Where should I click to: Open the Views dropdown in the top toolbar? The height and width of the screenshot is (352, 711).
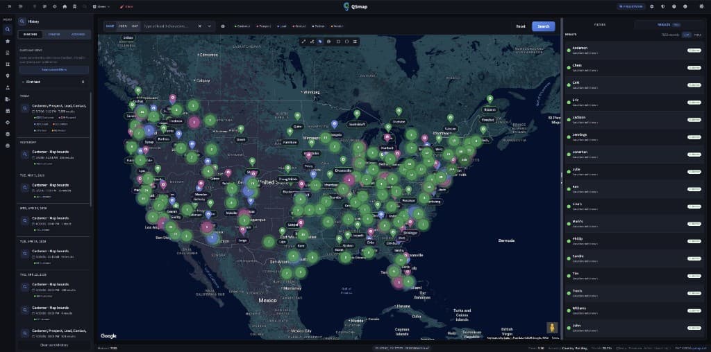[x=101, y=7]
